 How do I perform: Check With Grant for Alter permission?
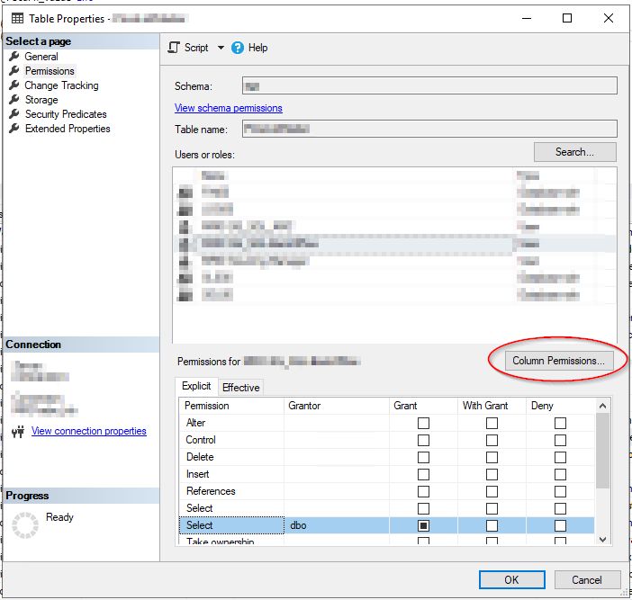click(x=492, y=423)
